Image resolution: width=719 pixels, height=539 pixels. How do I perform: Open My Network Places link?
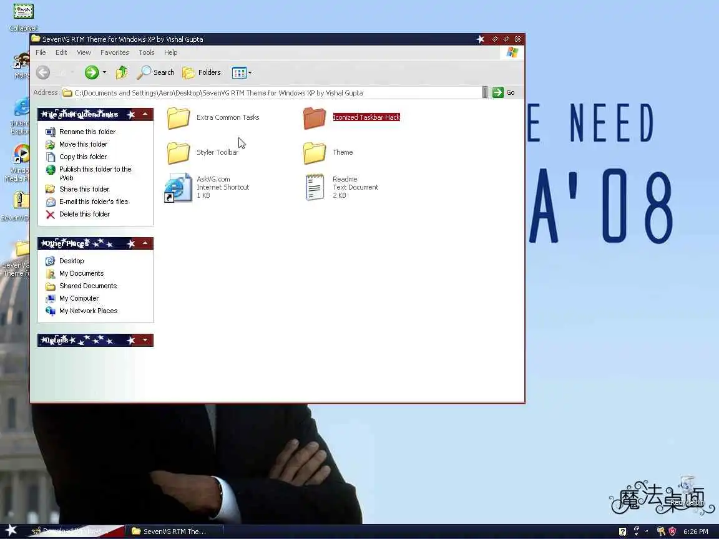tap(82, 311)
